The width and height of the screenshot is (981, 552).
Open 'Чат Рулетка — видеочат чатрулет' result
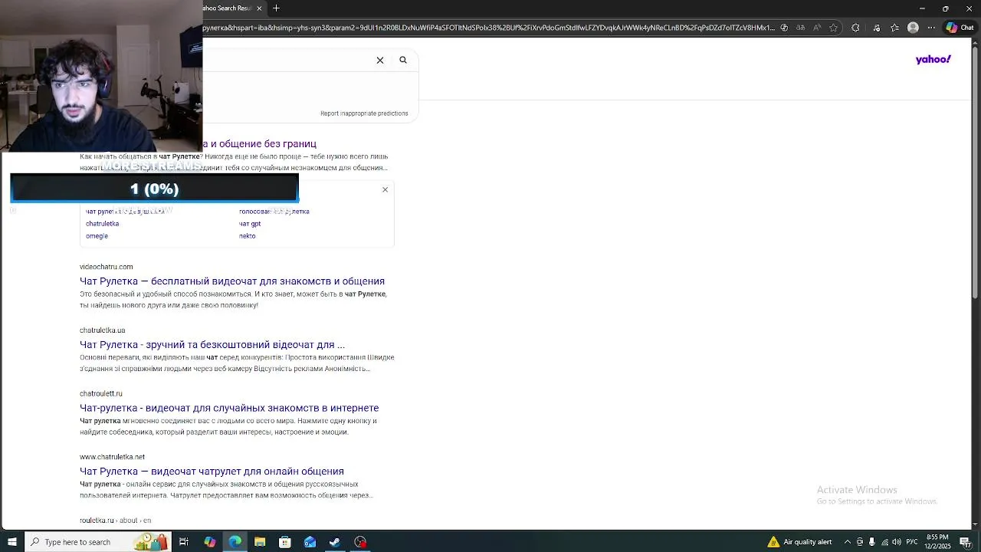tap(212, 472)
